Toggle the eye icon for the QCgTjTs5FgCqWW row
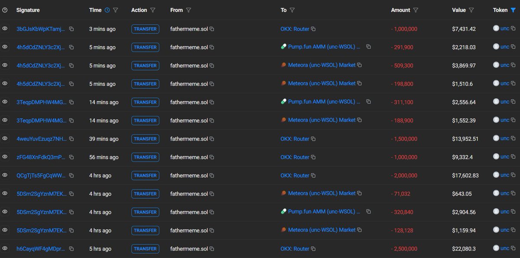 click(5, 175)
